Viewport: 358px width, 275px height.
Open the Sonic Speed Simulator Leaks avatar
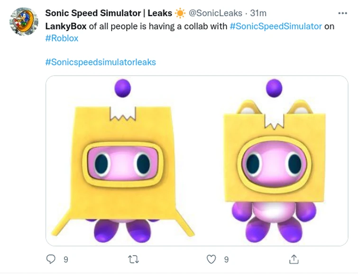(24, 21)
